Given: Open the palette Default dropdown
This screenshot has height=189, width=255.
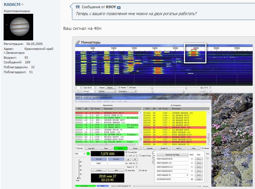Looking at the screenshot, I should 107,92.
